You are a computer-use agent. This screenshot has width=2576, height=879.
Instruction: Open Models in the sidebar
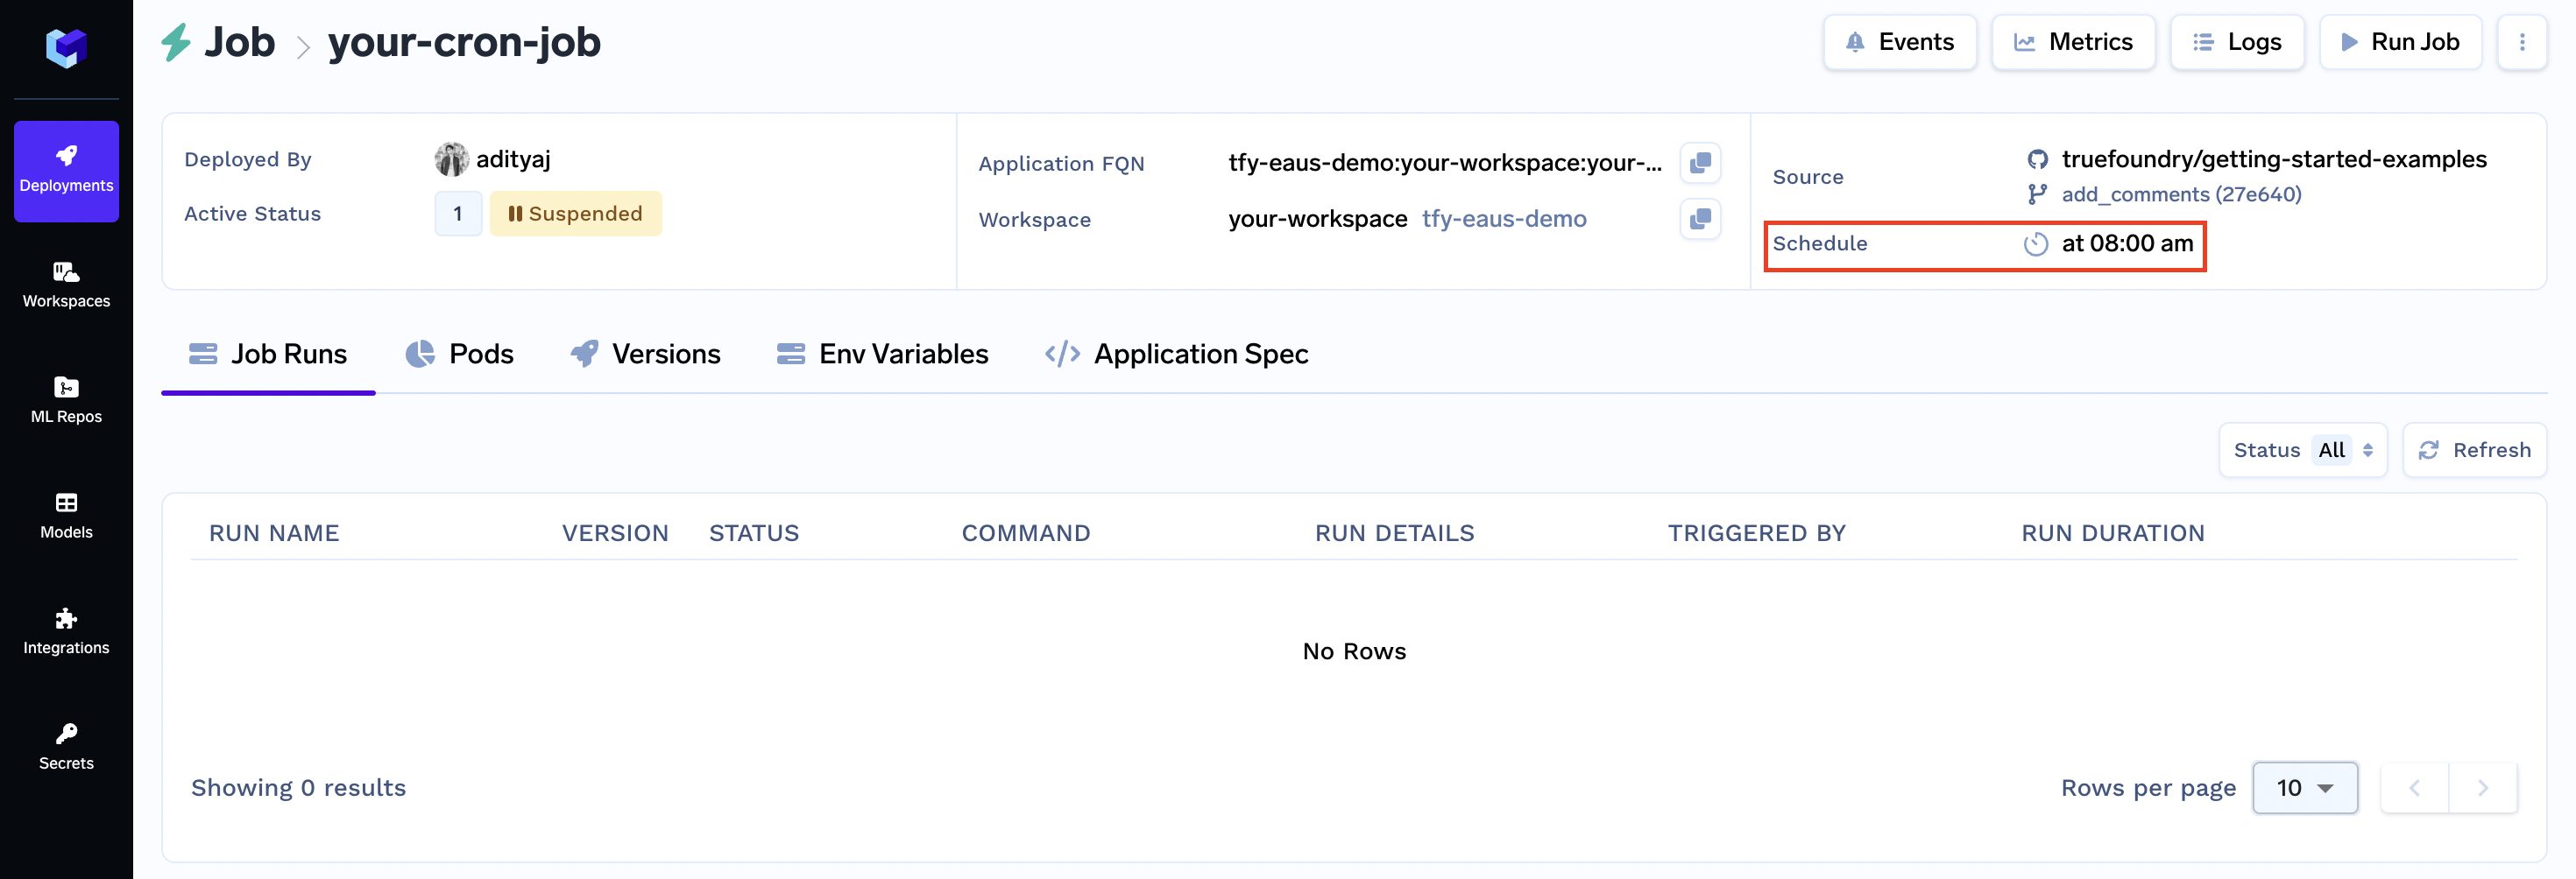pos(66,517)
